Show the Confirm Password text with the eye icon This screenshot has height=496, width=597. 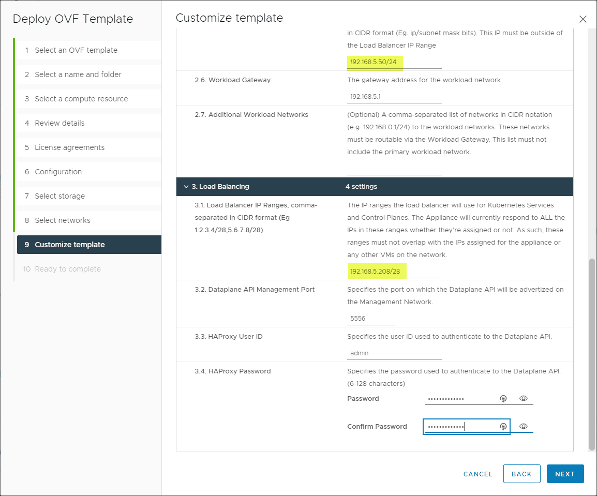(523, 426)
